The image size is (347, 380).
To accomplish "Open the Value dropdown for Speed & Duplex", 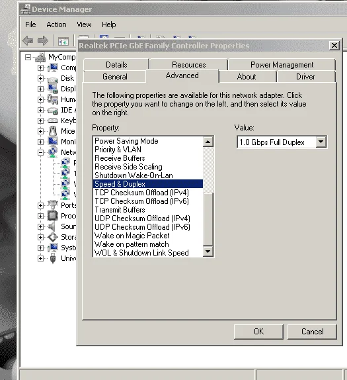I will pyautogui.click(x=321, y=142).
